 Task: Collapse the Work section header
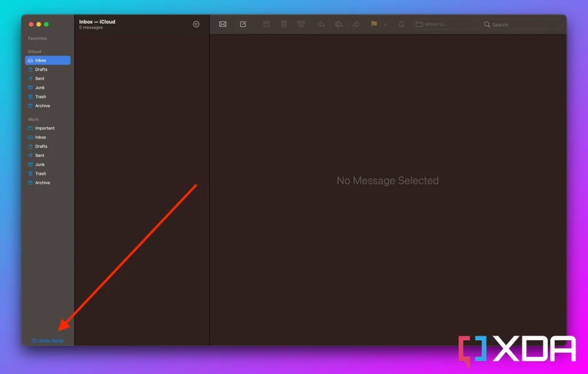(x=33, y=119)
